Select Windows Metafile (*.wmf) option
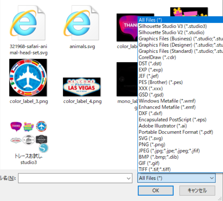This screenshot has width=223, height=201. [x=180, y=101]
